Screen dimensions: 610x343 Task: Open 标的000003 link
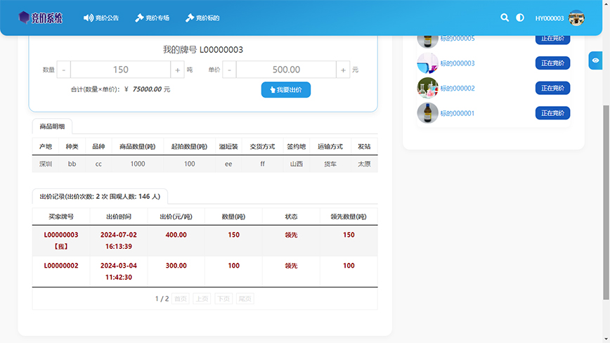457,63
